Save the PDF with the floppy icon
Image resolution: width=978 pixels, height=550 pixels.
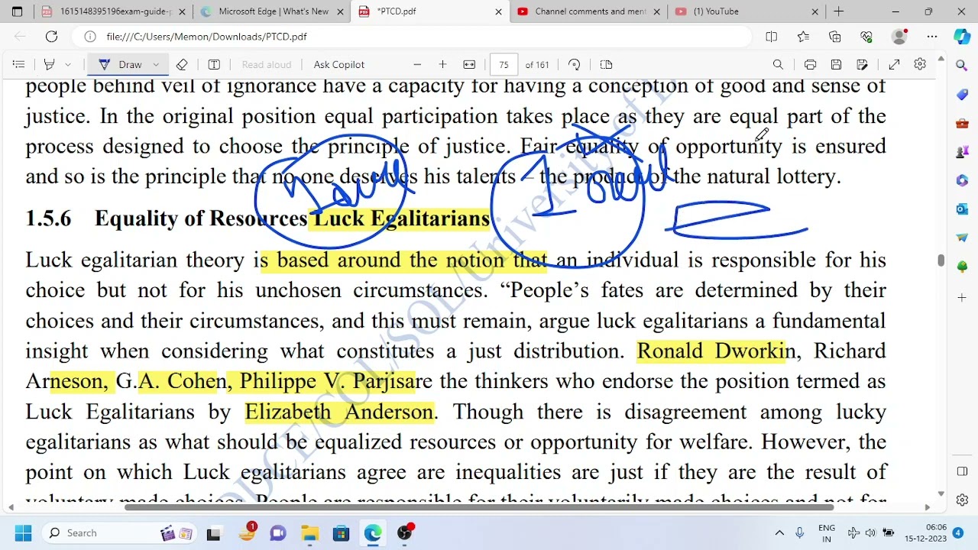836,65
